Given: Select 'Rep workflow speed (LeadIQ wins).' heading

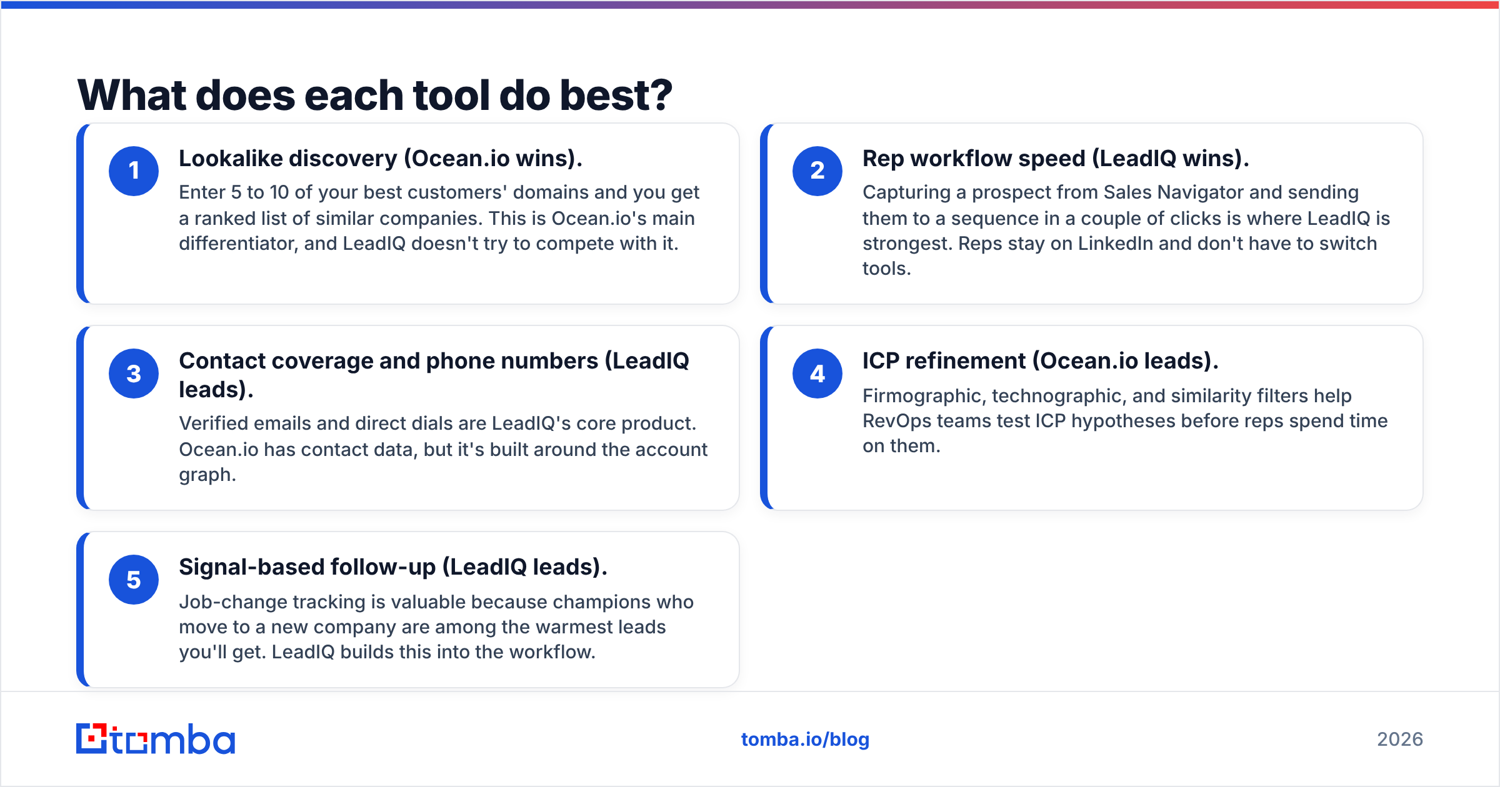Looking at the screenshot, I should 1056,159.
